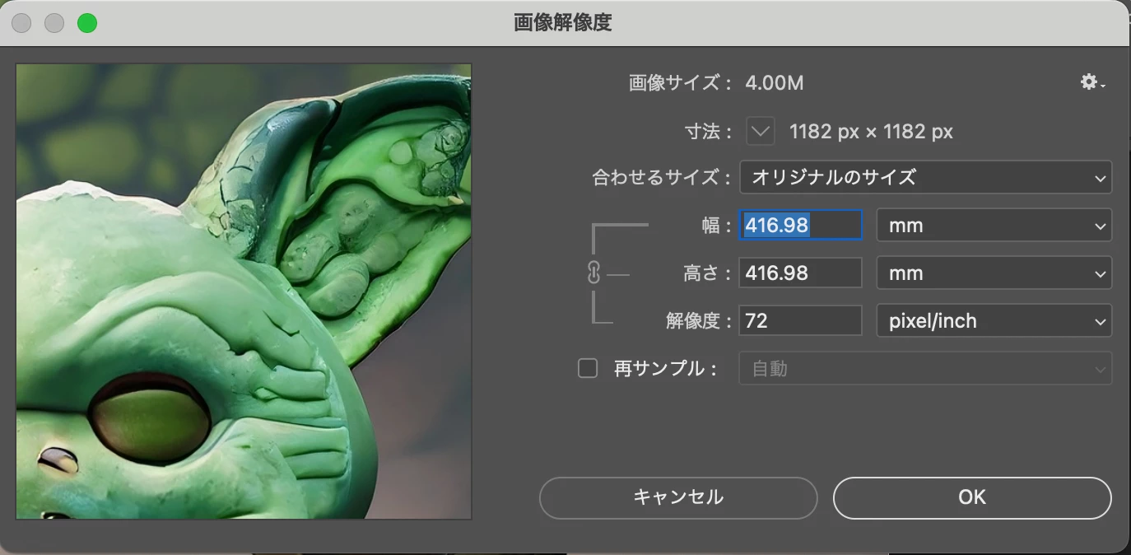Viewport: 1131px width, 555px height.
Task: Open the pixel/inch resolution unit dropdown
Action: coord(994,321)
